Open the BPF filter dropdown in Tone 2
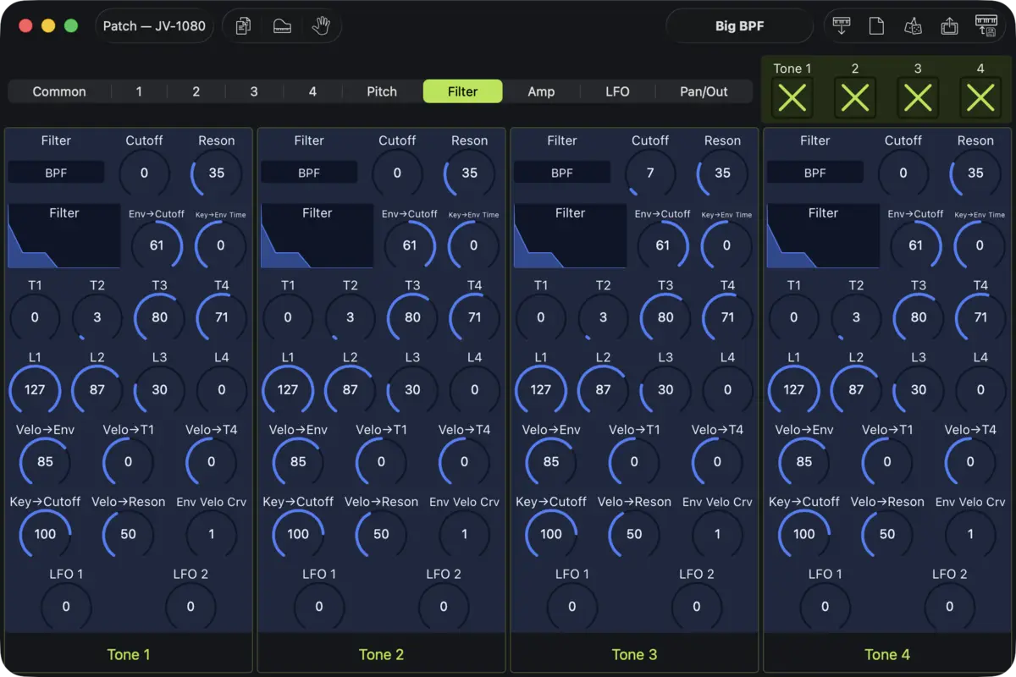1016x677 pixels. (x=309, y=173)
